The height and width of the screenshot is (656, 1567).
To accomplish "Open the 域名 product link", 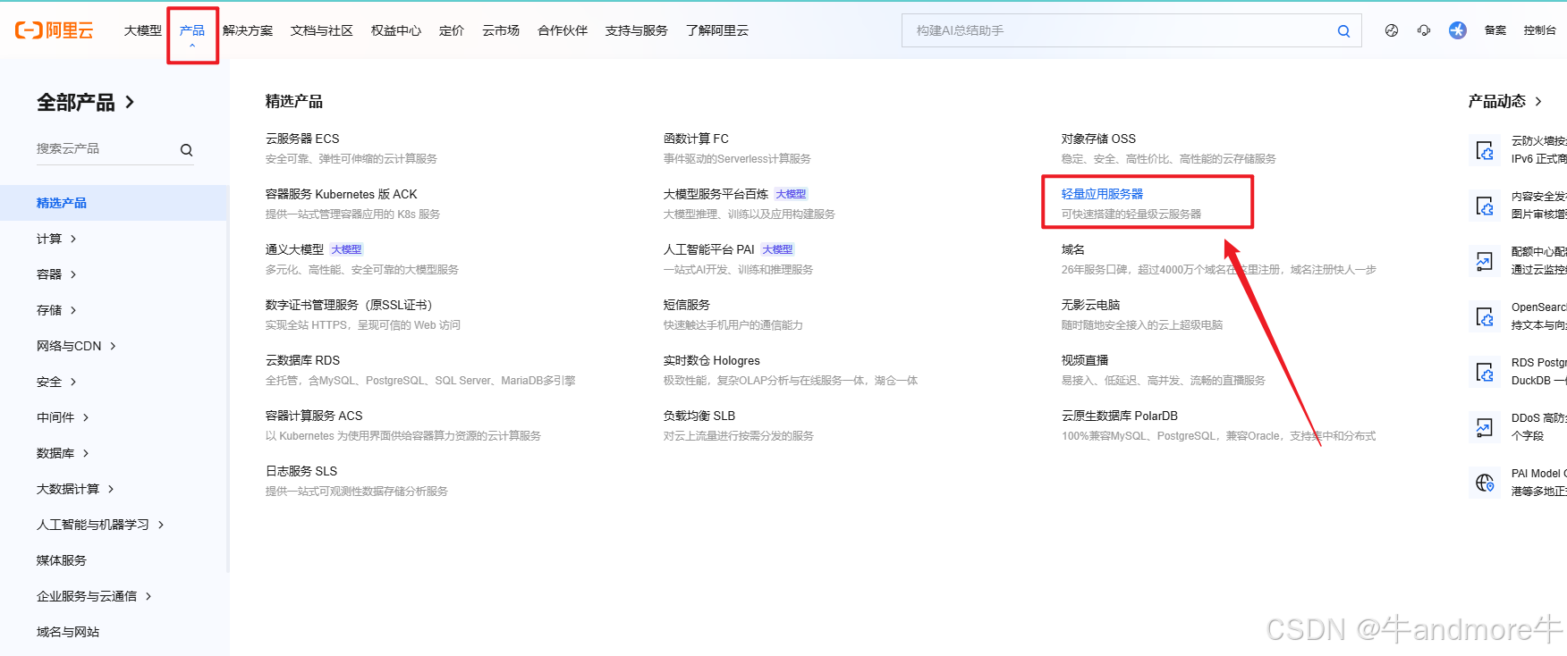I will (x=1073, y=249).
